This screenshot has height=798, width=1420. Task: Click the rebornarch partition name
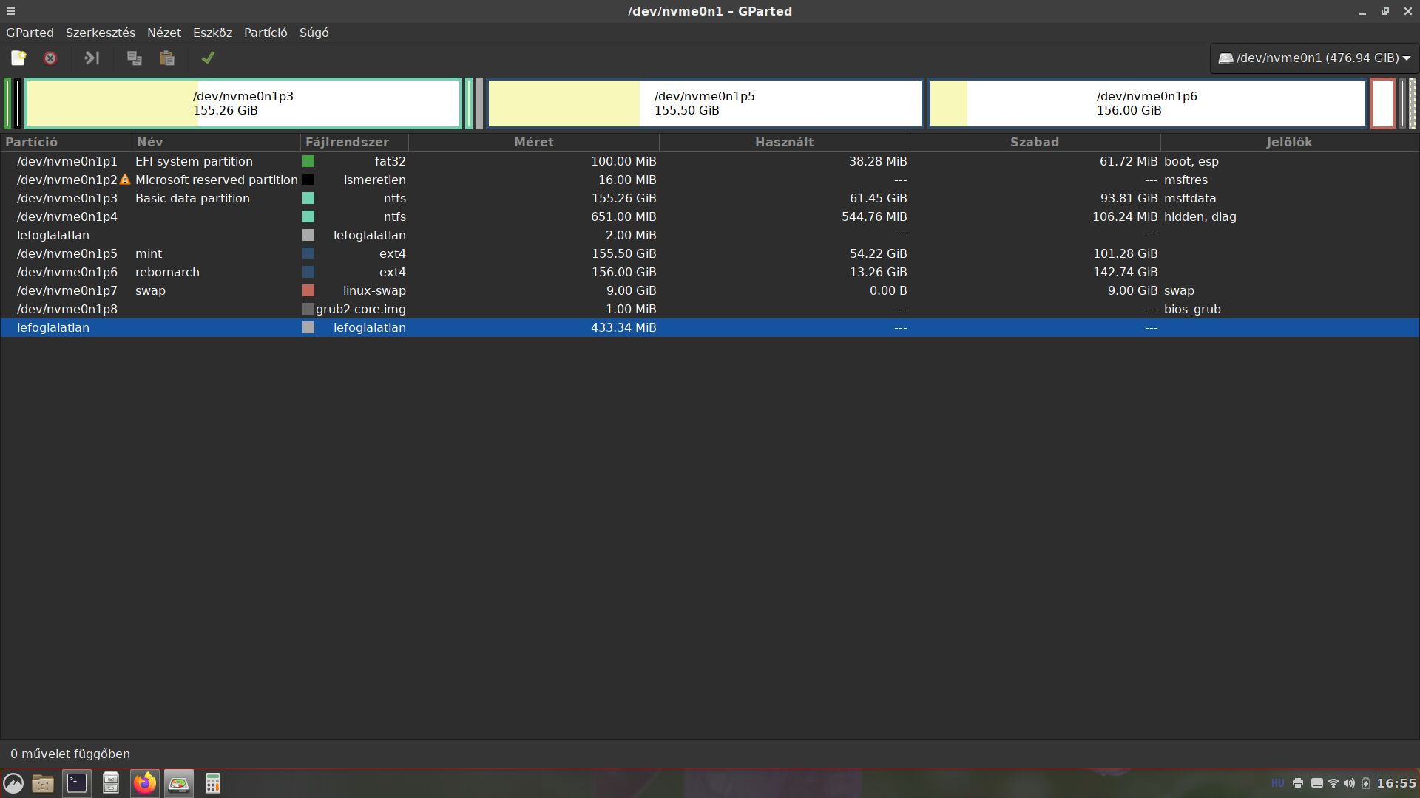tap(167, 272)
